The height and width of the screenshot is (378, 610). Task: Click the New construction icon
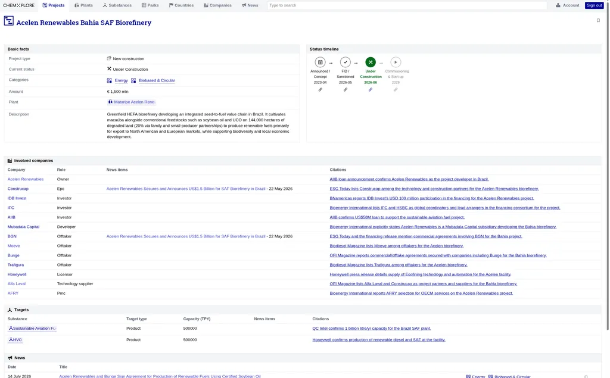(x=109, y=58)
